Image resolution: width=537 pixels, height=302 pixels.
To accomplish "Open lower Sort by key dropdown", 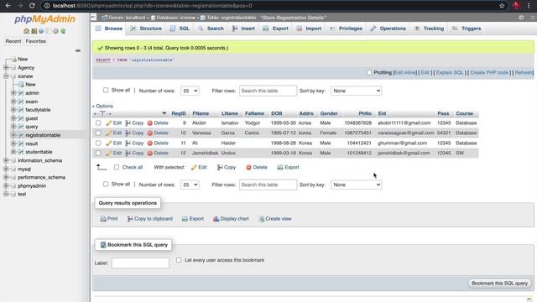I will [x=356, y=185].
